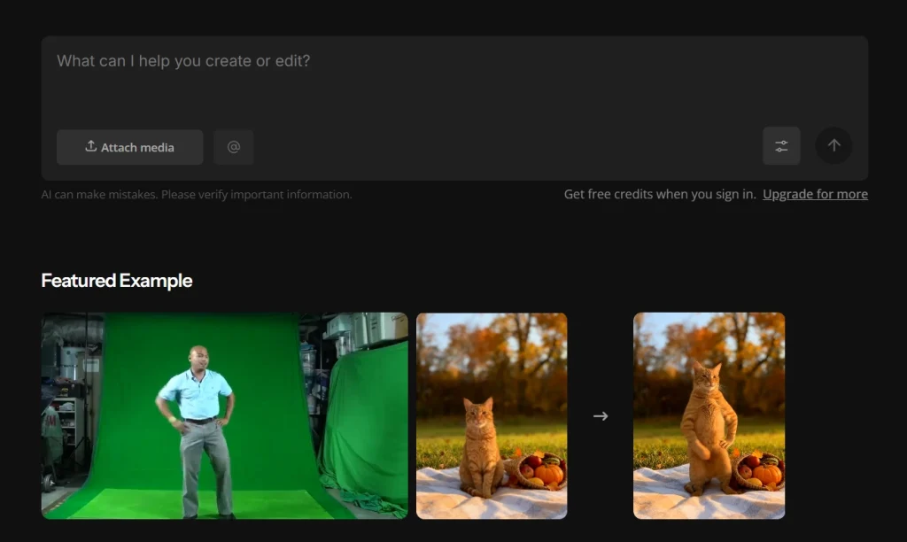Open generation settings sliders icon

[781, 146]
